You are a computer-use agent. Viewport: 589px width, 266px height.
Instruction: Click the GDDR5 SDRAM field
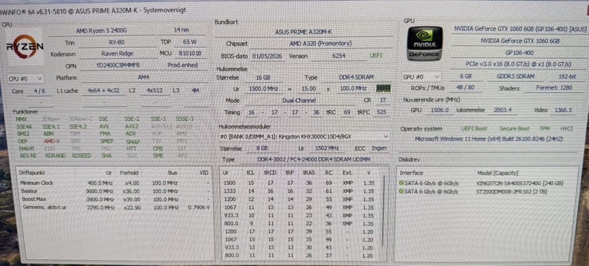(516, 76)
